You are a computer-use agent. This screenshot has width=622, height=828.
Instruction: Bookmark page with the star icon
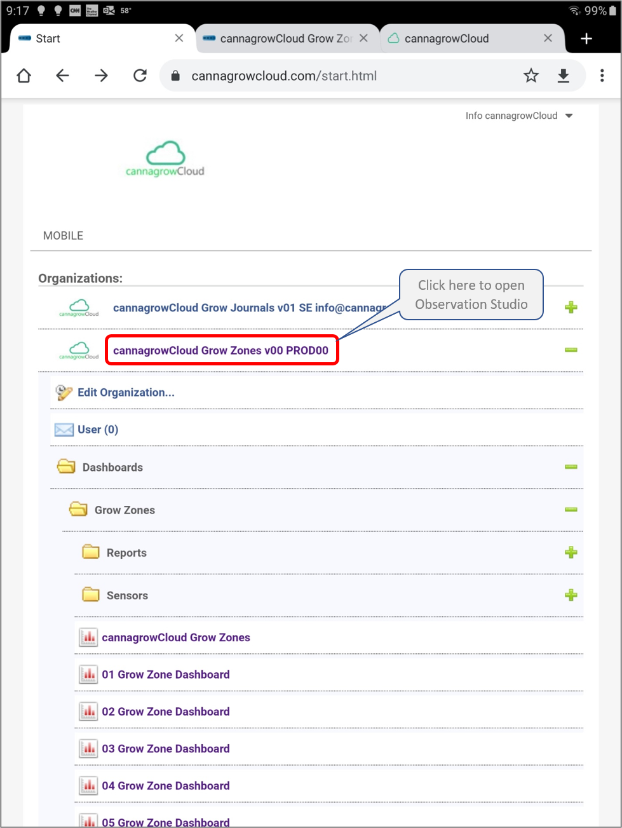click(531, 76)
